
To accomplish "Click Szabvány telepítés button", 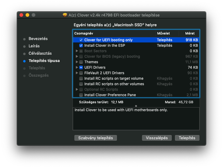I will pos(96,138).
